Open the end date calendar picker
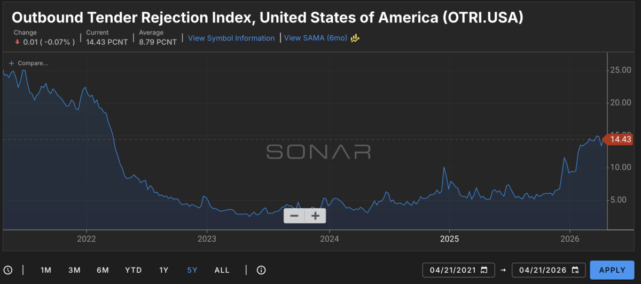The height and width of the screenshot is (284, 641). pyautogui.click(x=574, y=270)
